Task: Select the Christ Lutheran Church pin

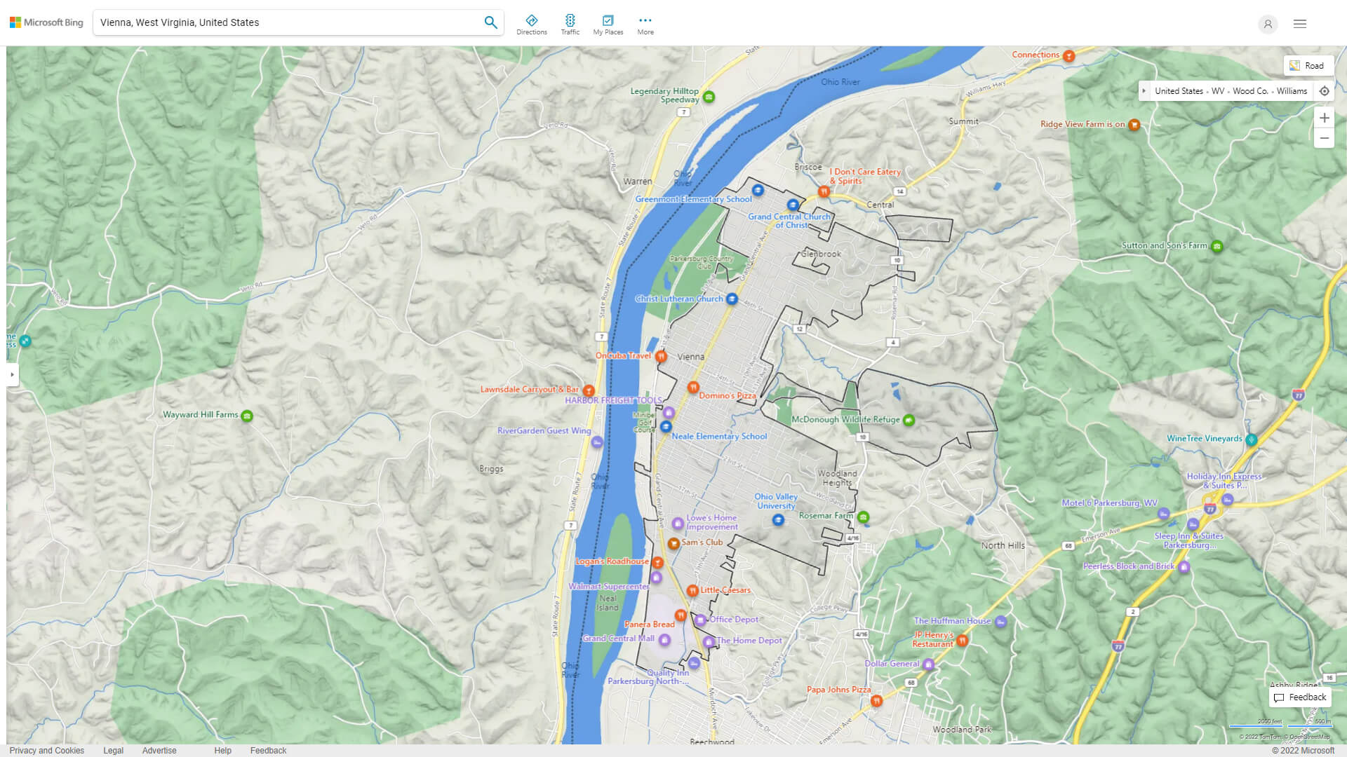Action: (732, 299)
